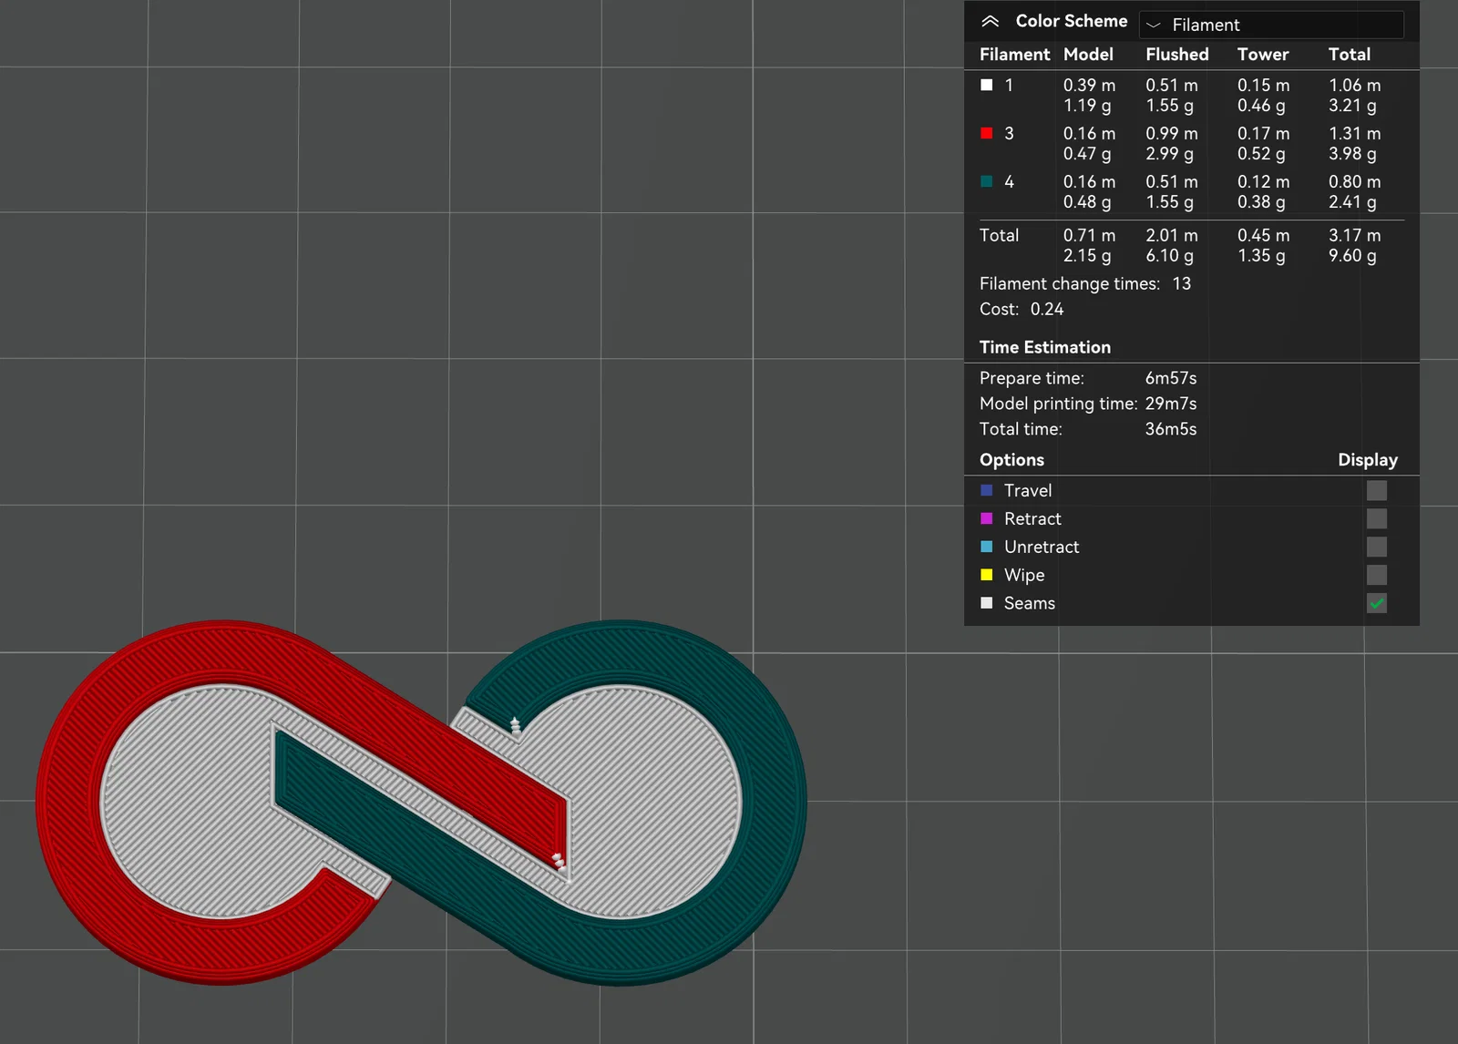Click the total weight 9.60 g

pos(1352,256)
